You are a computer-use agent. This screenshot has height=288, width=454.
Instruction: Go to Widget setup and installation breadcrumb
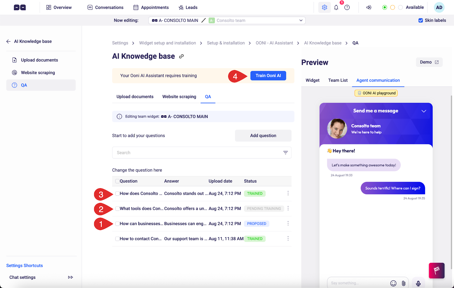tap(167, 43)
